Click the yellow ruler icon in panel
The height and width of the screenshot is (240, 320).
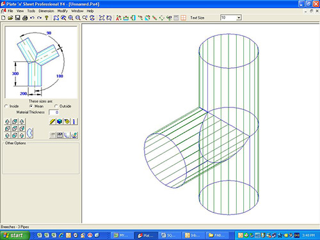52,122
